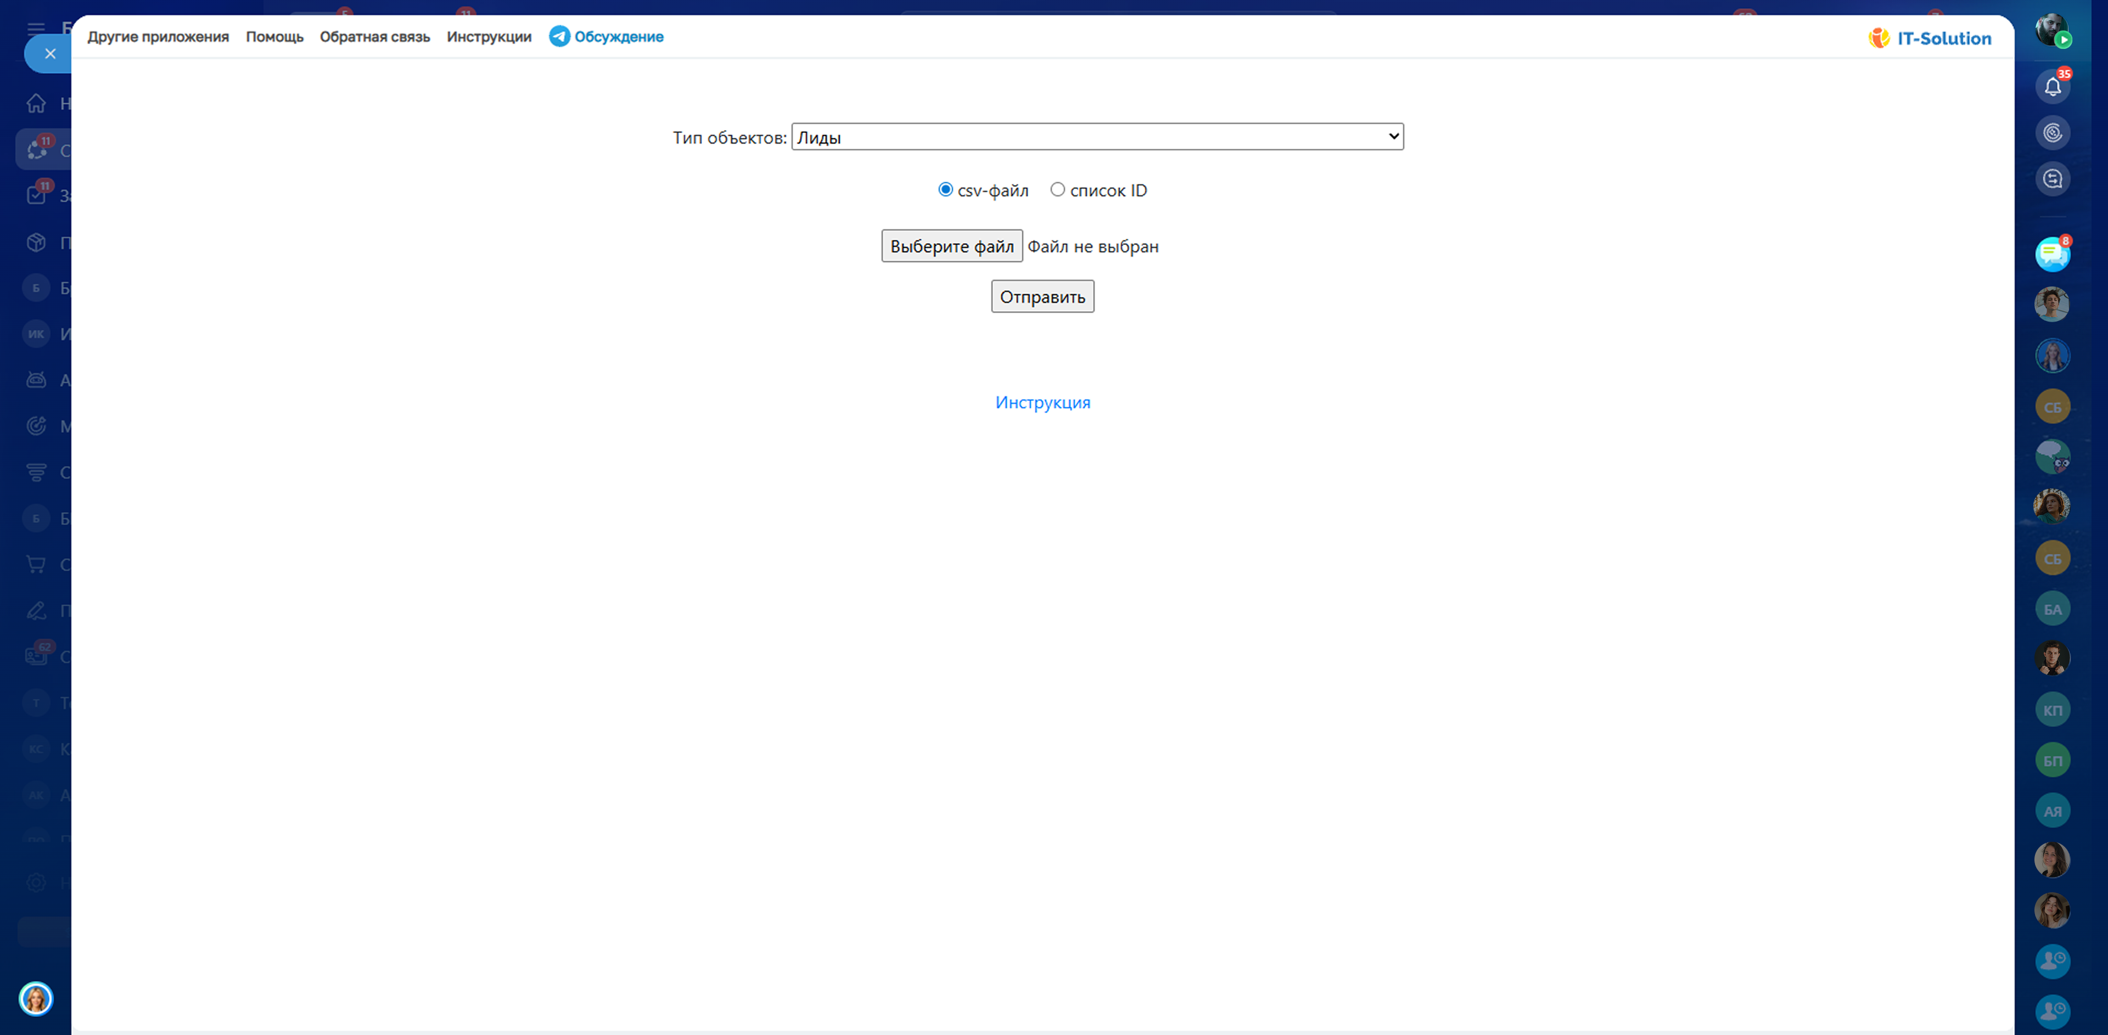This screenshot has height=1035, width=2108.
Task: Click the chat arrows icon in right sidebar
Action: tap(2051, 179)
